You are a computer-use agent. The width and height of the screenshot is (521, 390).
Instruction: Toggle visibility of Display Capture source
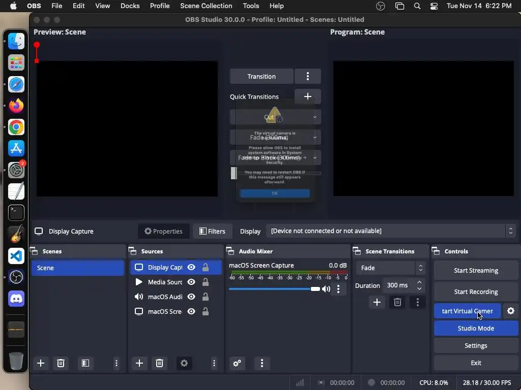[191, 267]
